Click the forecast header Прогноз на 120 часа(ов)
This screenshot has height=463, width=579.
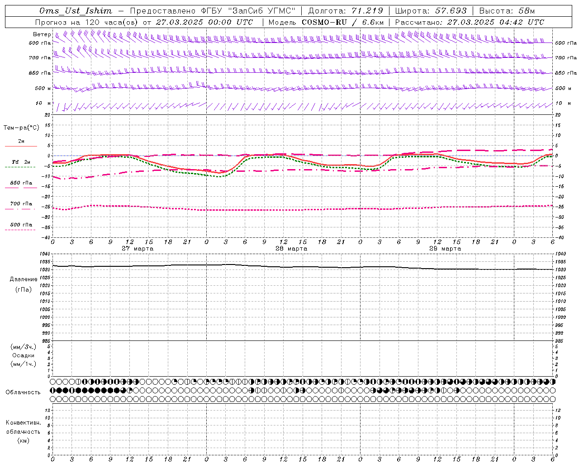[87, 22]
